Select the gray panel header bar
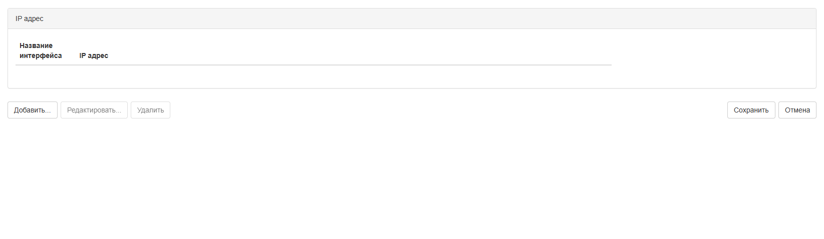The width and height of the screenshot is (824, 239). click(x=412, y=18)
